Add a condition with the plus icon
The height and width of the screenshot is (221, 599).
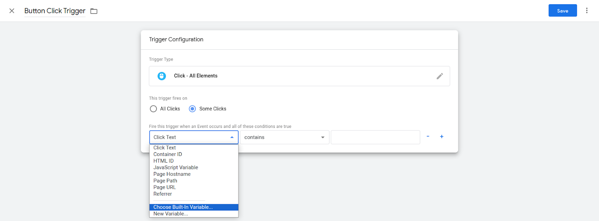coord(442,136)
